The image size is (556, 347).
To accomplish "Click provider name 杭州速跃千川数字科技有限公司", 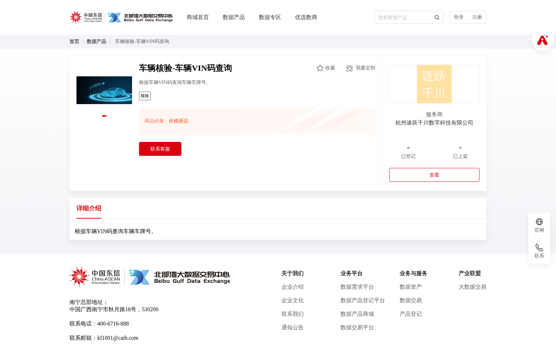I will (x=434, y=123).
